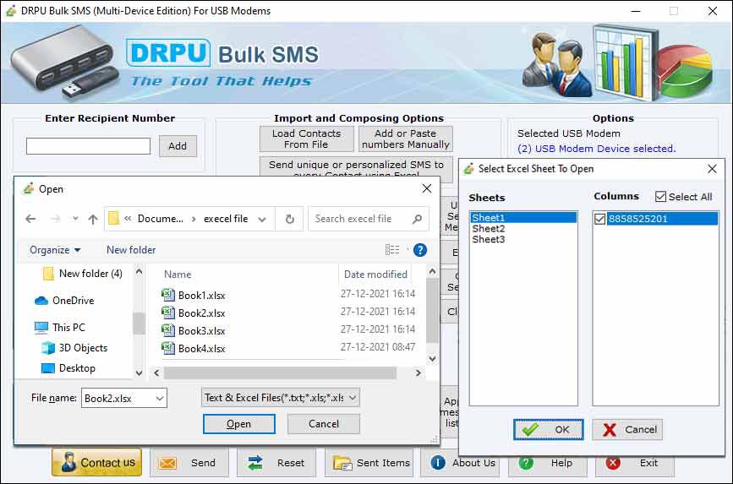
Task: Click the File name text field
Action: 118,398
